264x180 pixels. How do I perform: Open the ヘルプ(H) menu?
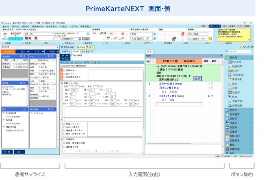[74, 26]
